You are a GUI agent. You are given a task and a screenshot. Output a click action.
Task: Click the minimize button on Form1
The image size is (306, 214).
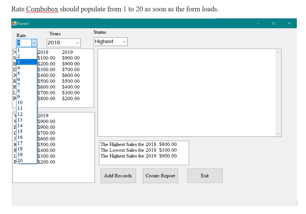(x=258, y=23)
